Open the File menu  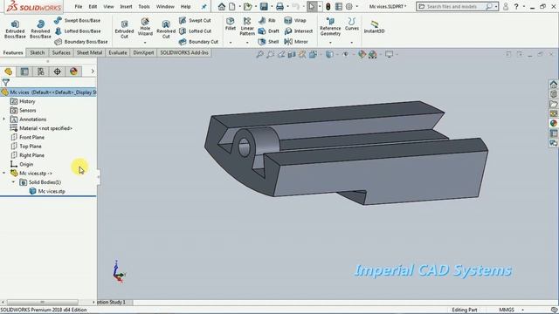(79, 6)
